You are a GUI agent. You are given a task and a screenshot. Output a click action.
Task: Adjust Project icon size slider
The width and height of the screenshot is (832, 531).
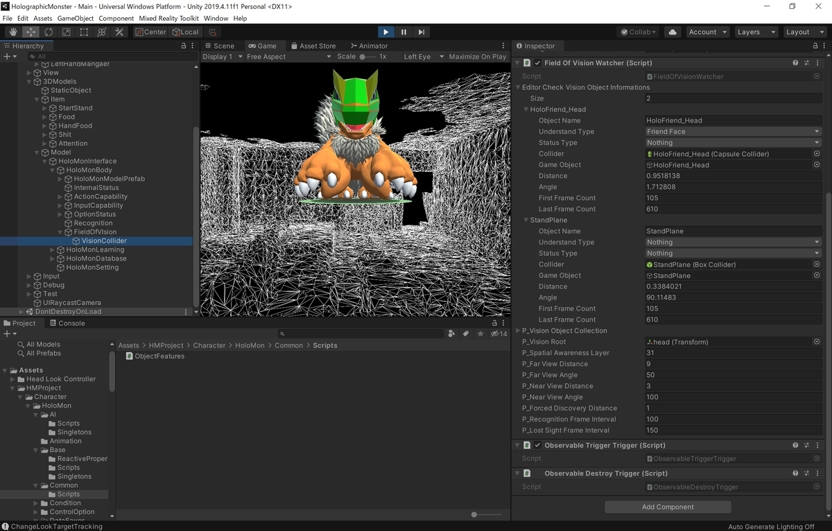pos(486,514)
